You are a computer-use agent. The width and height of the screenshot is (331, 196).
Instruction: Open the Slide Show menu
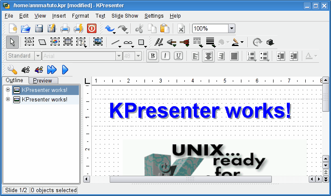click(x=125, y=16)
